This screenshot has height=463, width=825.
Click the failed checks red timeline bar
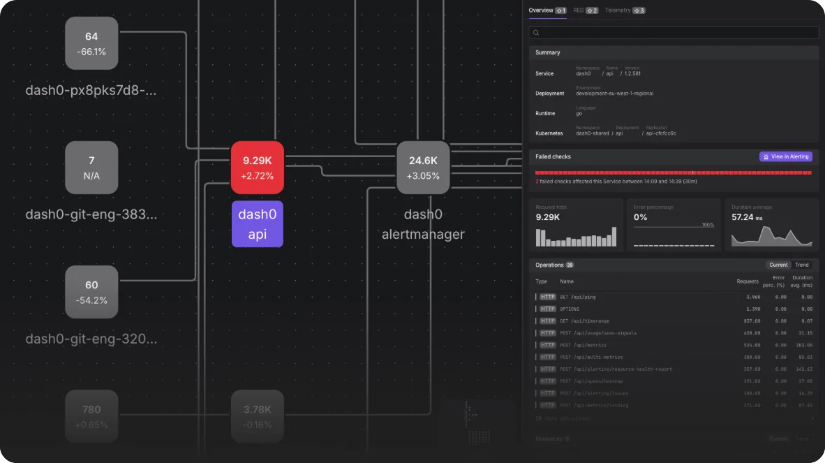673,172
